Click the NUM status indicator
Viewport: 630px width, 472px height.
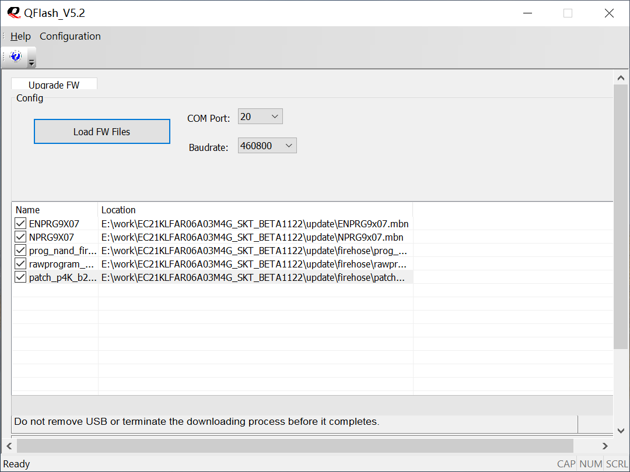(590, 464)
